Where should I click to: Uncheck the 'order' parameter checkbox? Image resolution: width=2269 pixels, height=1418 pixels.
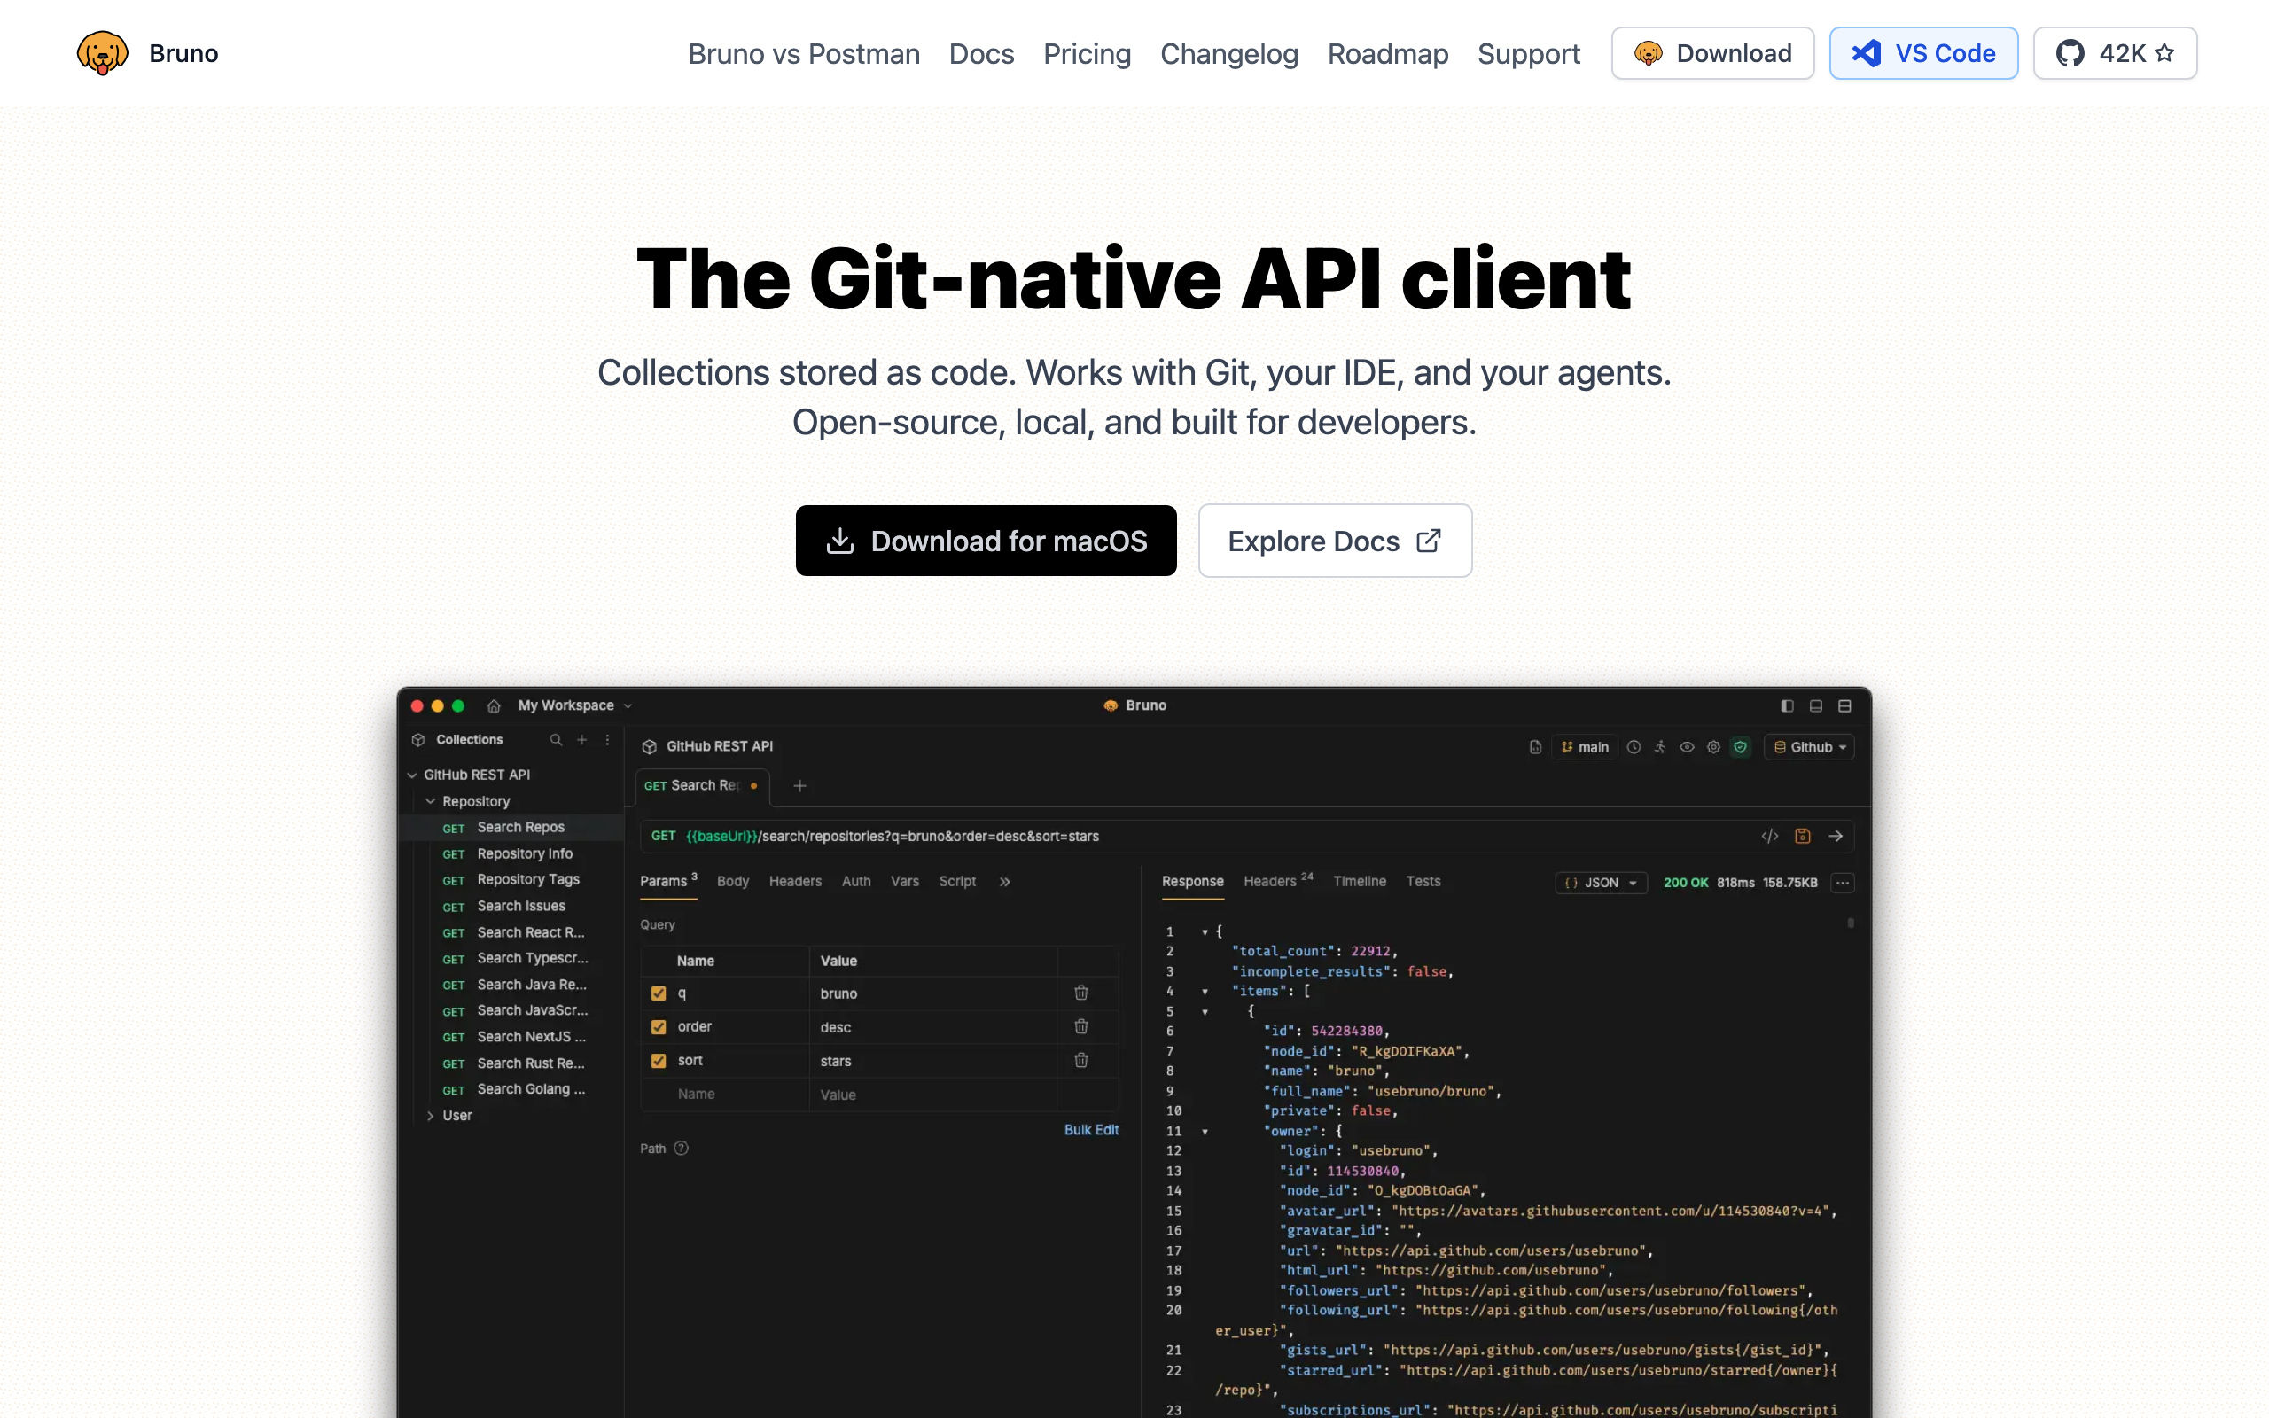659,1027
